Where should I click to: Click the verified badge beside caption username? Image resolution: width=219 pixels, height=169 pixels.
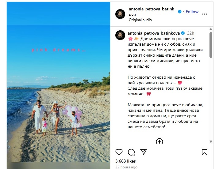[x=183, y=33]
